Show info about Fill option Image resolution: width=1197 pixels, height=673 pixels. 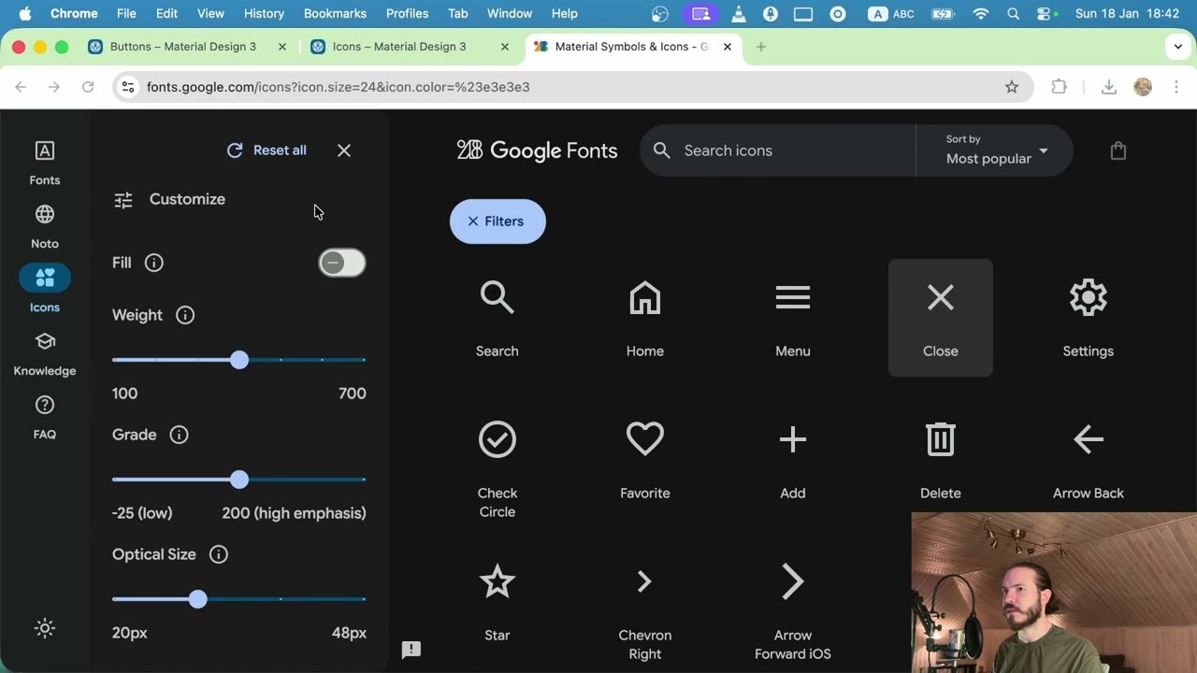point(154,263)
